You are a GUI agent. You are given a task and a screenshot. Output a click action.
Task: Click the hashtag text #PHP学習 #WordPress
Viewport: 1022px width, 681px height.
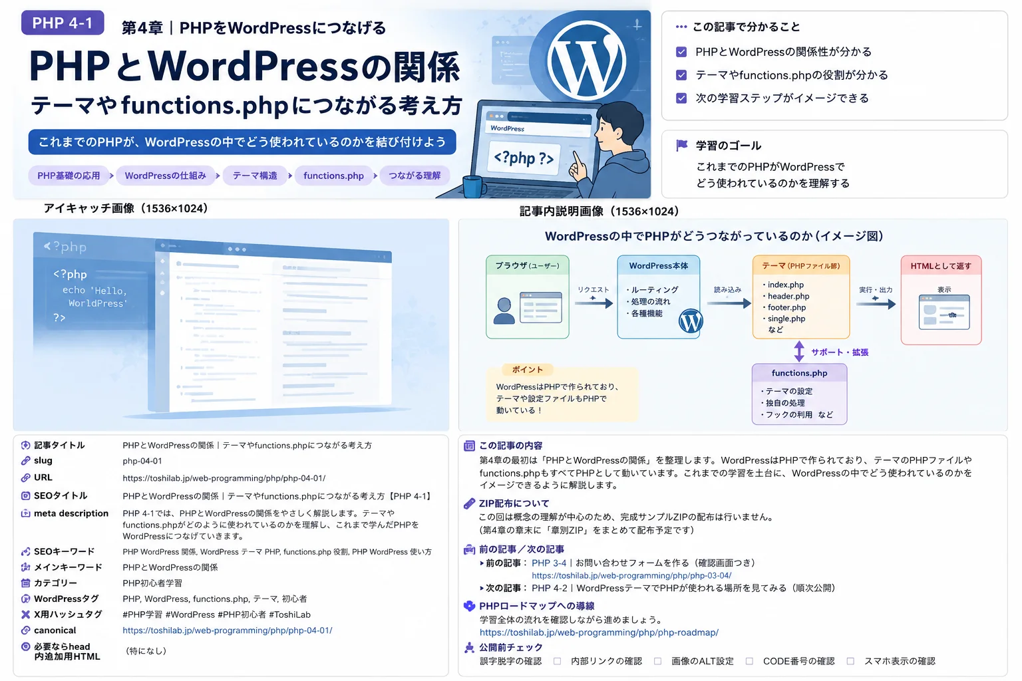click(x=168, y=614)
